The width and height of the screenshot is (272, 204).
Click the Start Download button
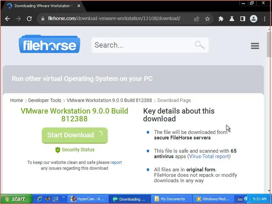[75, 135]
